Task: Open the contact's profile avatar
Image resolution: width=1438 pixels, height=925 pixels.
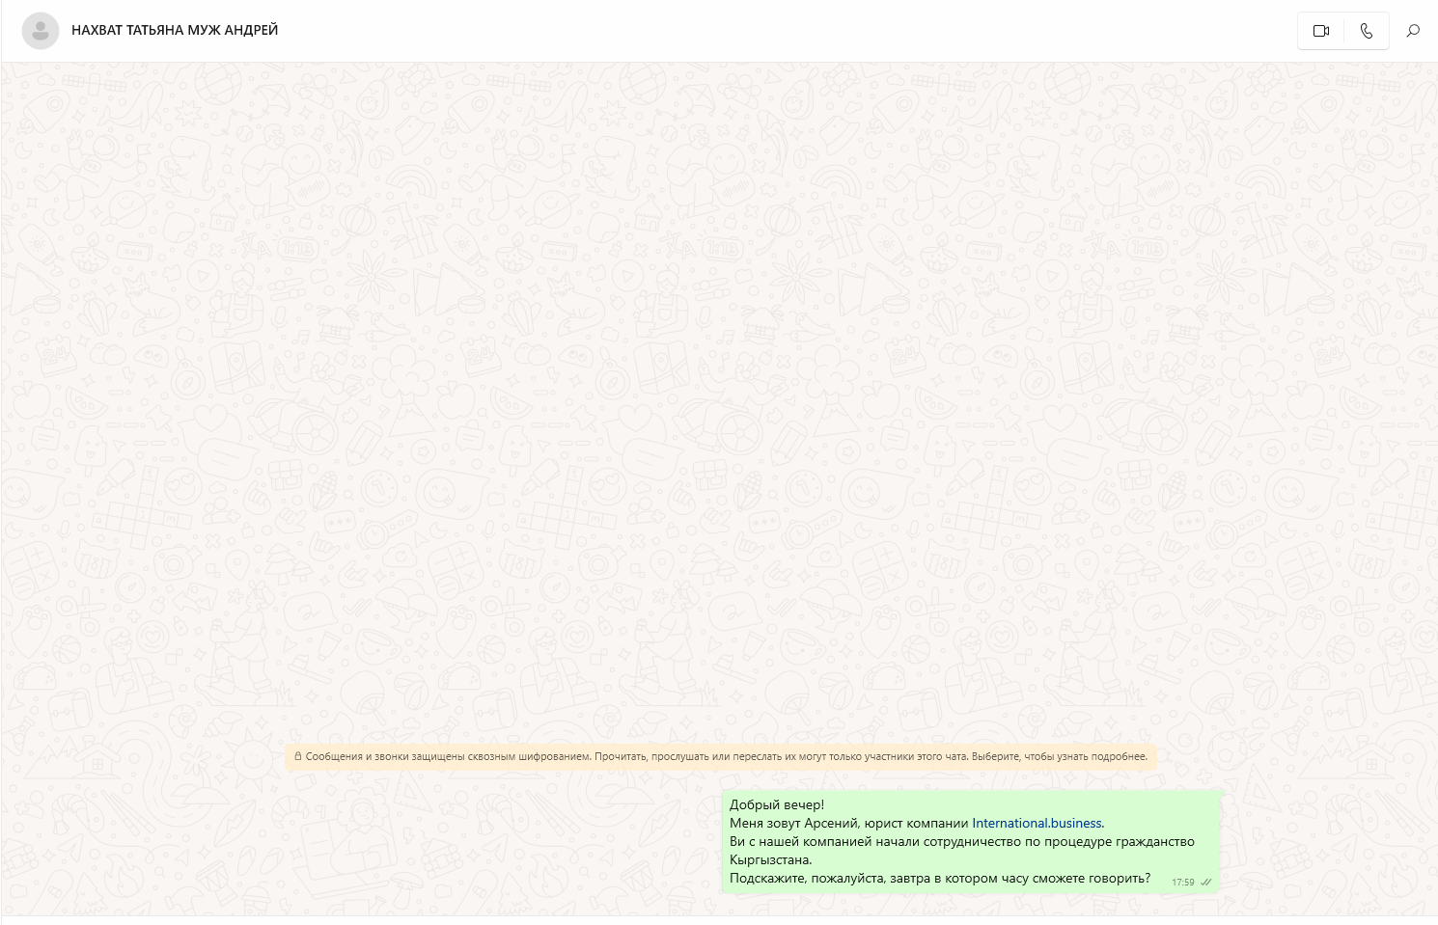Action: pyautogui.click(x=41, y=31)
